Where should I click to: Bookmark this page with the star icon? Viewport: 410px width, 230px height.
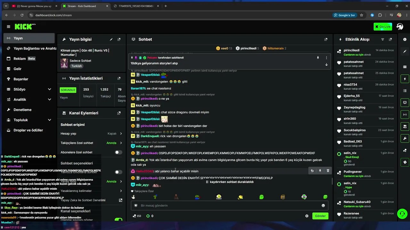pyautogui.click(x=362, y=15)
